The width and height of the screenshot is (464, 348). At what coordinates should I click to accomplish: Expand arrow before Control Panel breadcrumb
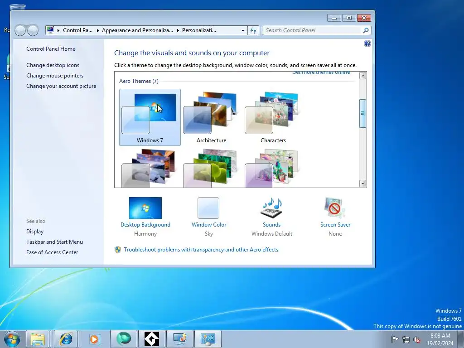coord(58,30)
